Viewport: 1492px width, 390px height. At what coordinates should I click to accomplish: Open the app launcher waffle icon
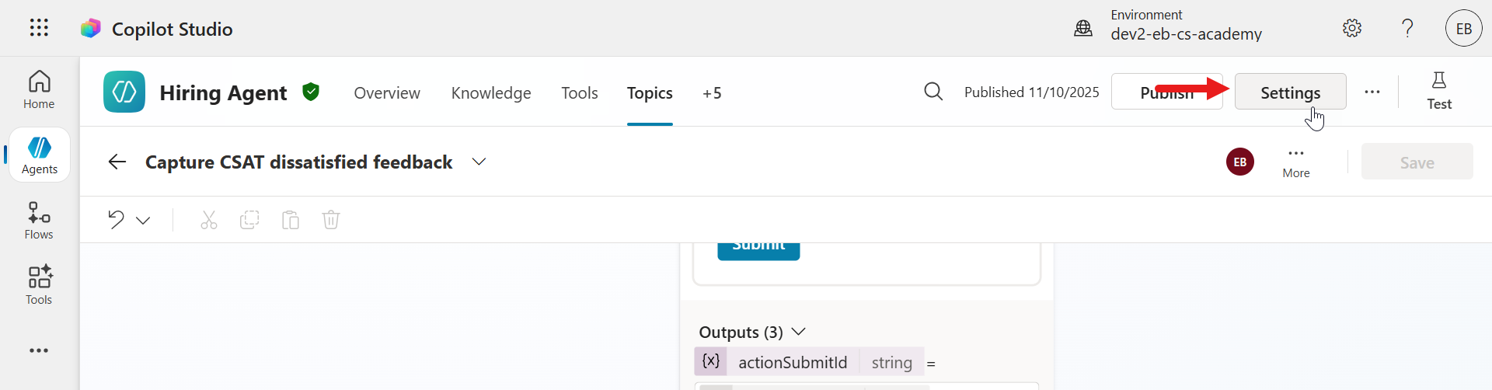click(39, 28)
